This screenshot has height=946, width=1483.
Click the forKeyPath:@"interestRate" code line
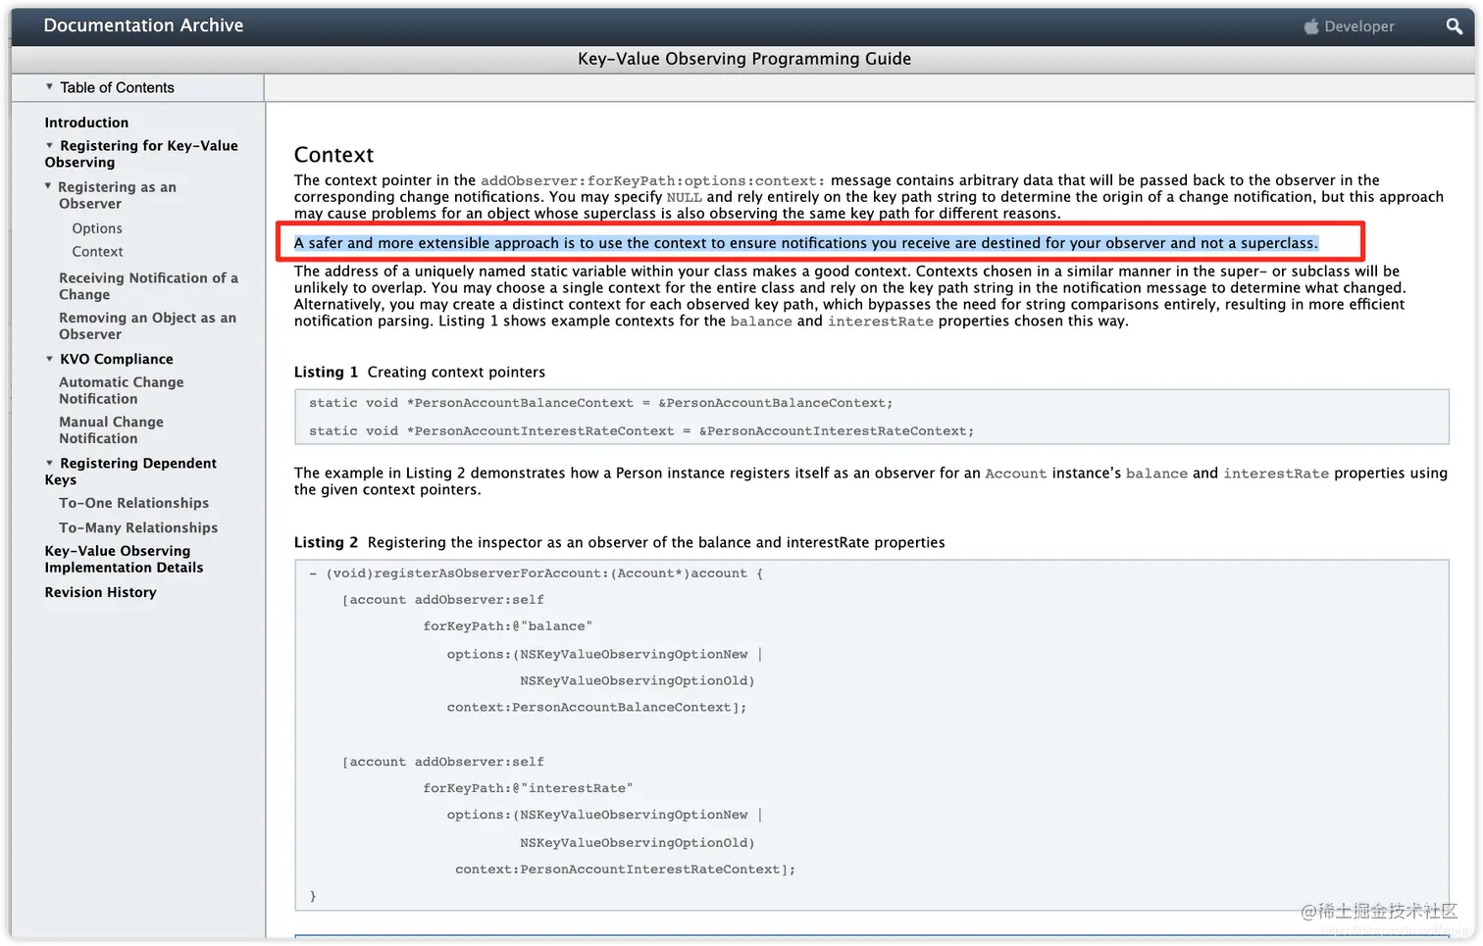click(x=528, y=788)
